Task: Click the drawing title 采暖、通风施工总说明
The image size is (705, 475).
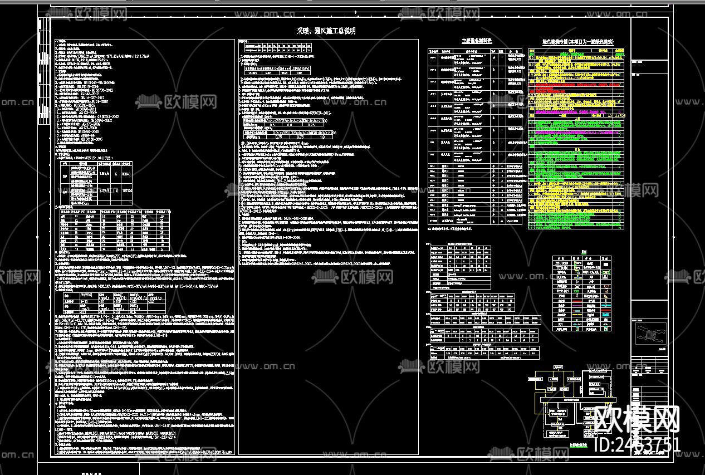Action: tap(326, 31)
